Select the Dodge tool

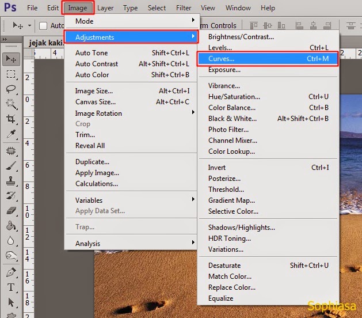coord(11,256)
